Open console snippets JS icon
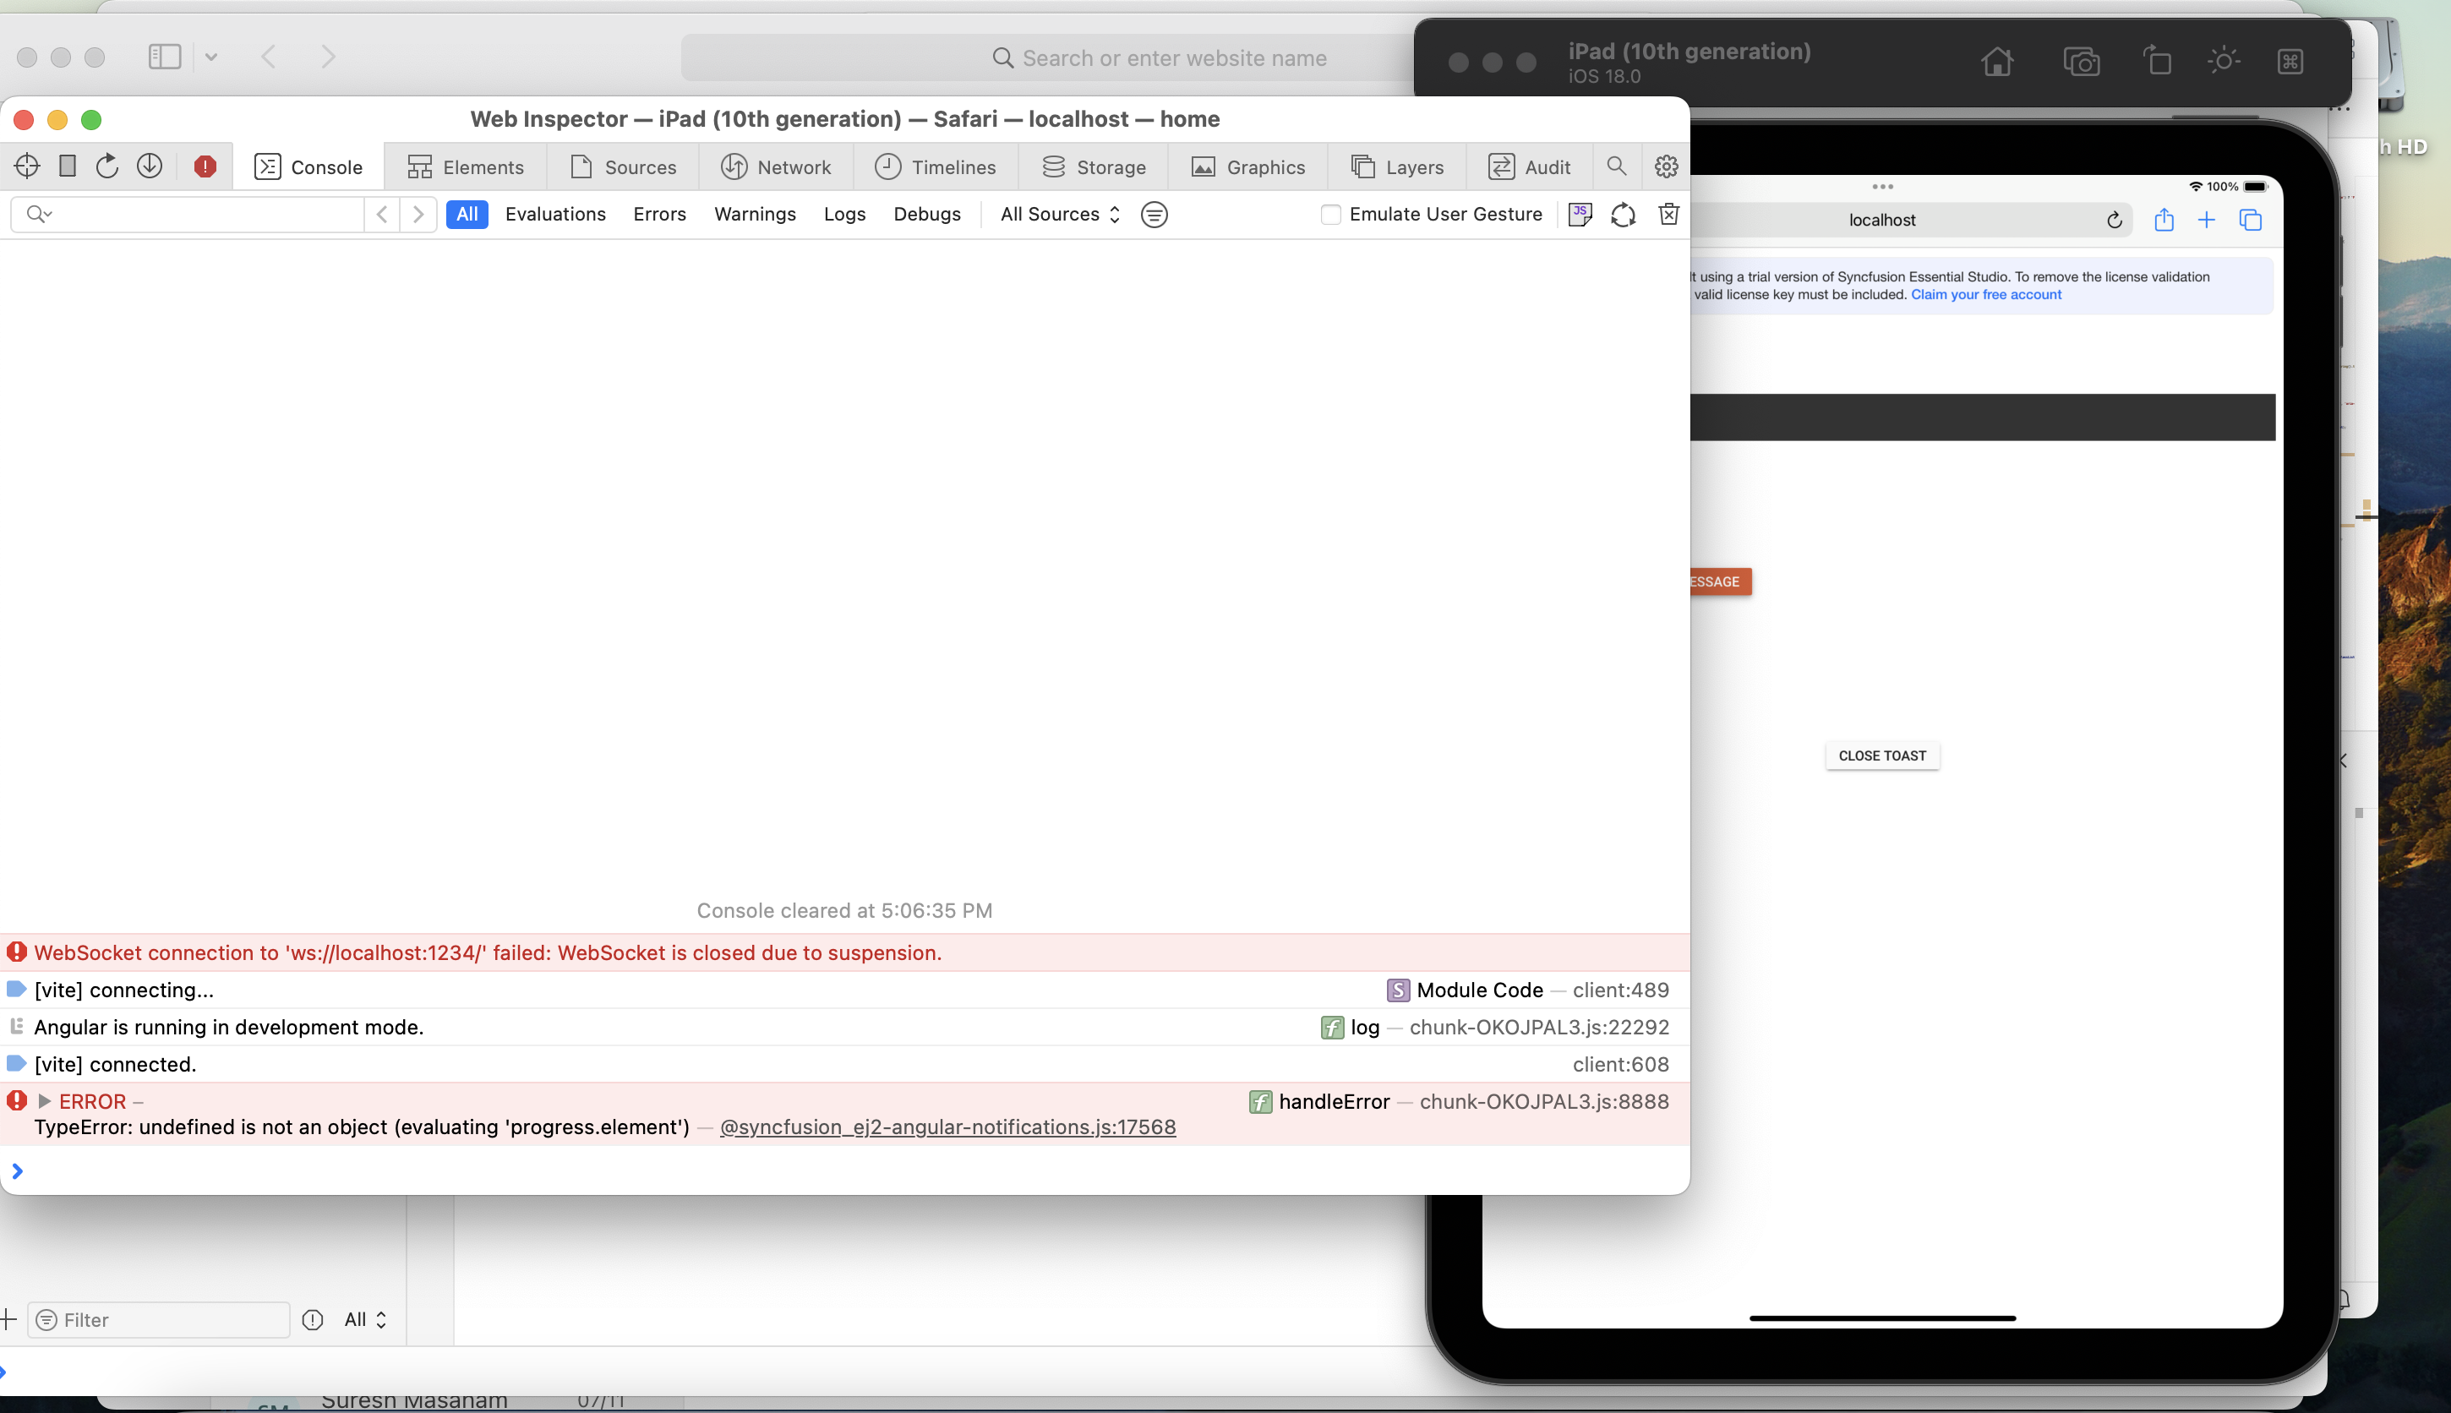This screenshot has height=1413, width=2451. (1580, 215)
